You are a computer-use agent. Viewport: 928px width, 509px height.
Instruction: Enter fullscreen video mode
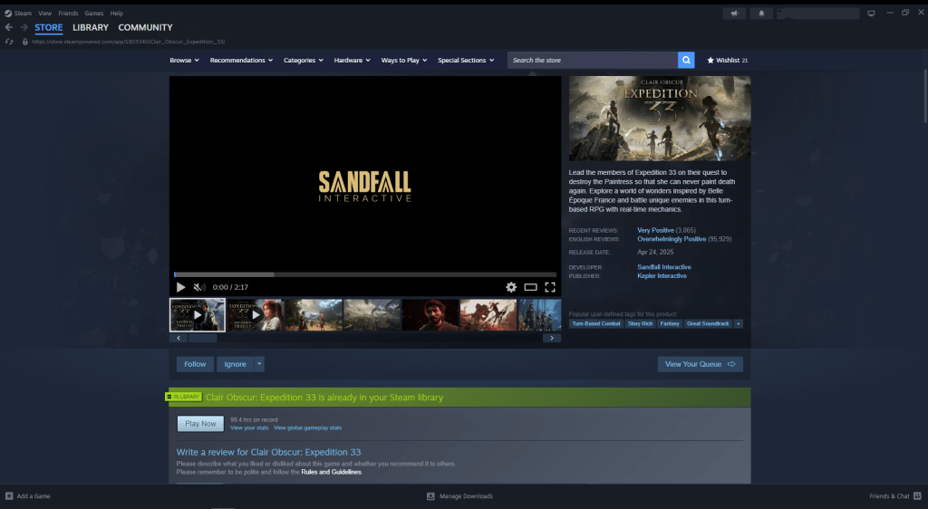click(x=549, y=287)
